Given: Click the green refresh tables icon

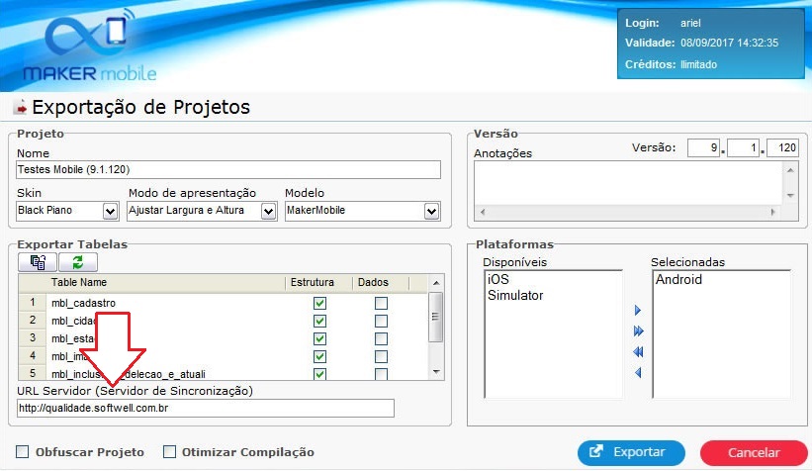Looking at the screenshot, I should click(76, 262).
